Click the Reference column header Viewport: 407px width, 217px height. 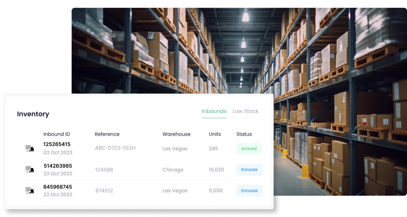point(107,134)
